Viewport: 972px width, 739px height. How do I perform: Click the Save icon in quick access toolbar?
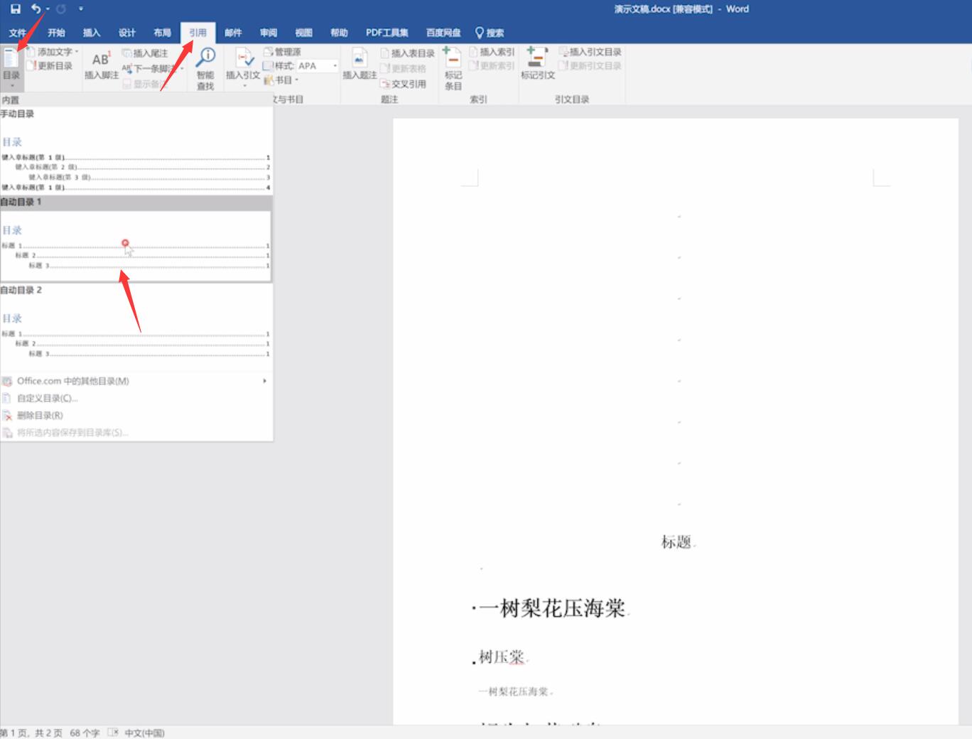pos(15,9)
